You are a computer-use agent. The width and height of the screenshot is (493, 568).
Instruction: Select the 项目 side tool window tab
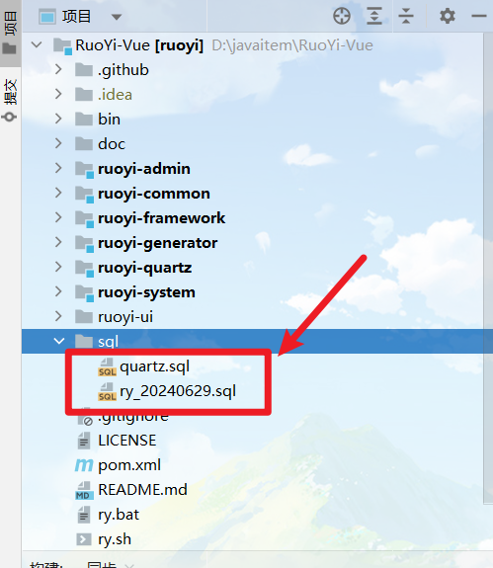pyautogui.click(x=10, y=33)
